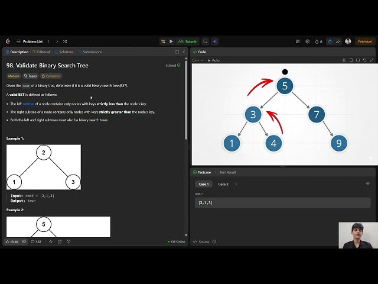Expand editor to fullscreen icon
Viewport: 378px width, 284px height.
372,60
